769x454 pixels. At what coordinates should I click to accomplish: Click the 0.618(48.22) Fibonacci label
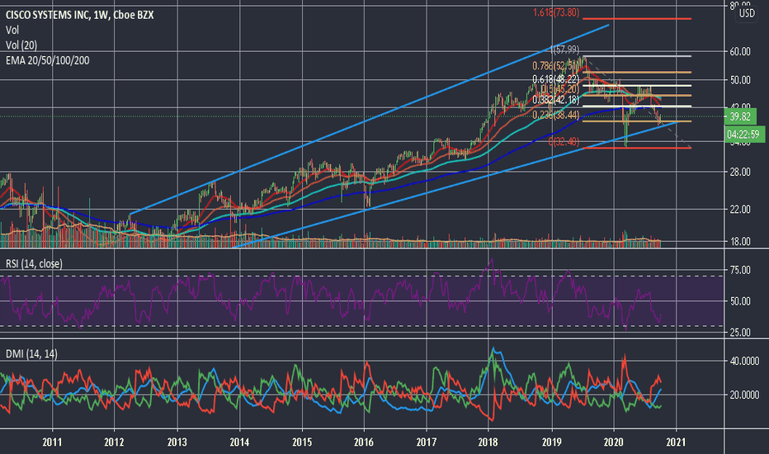556,79
